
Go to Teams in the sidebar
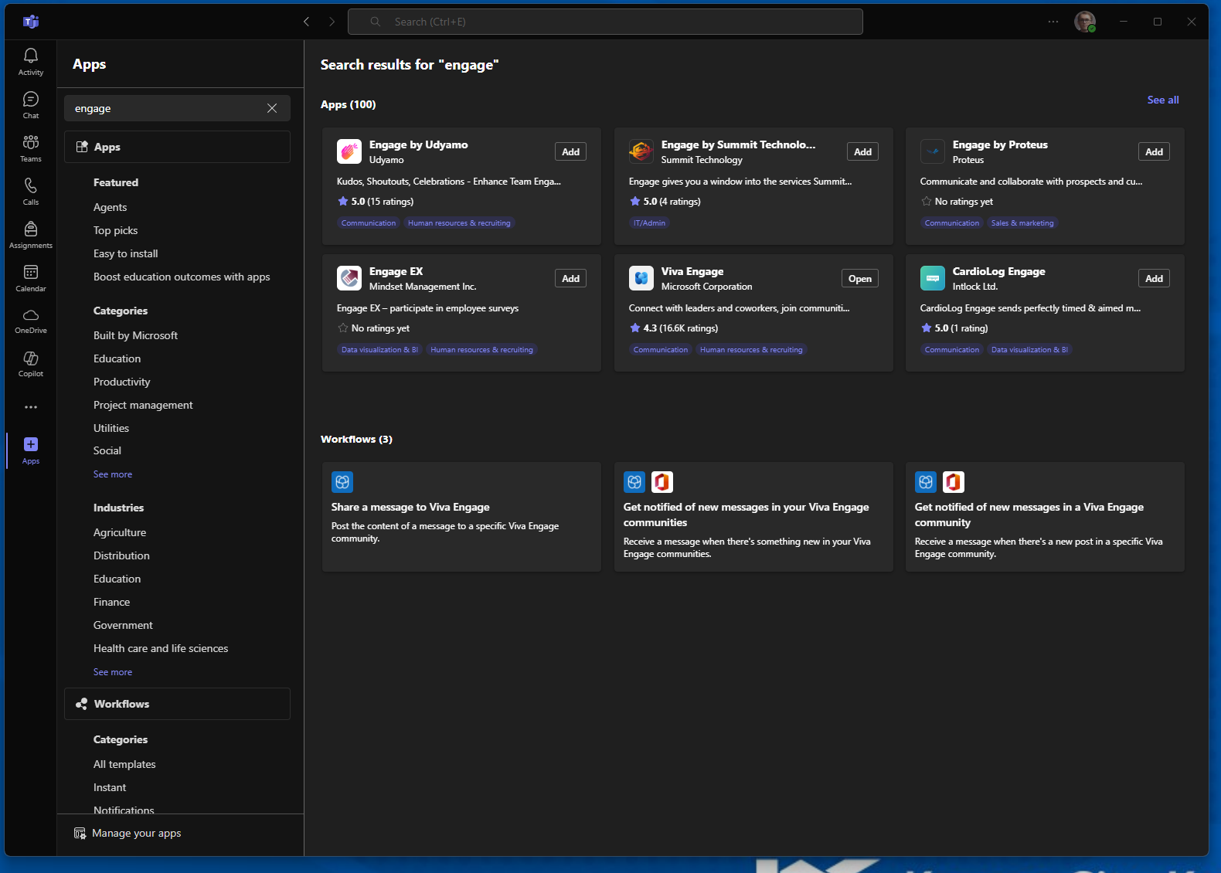pos(31,148)
